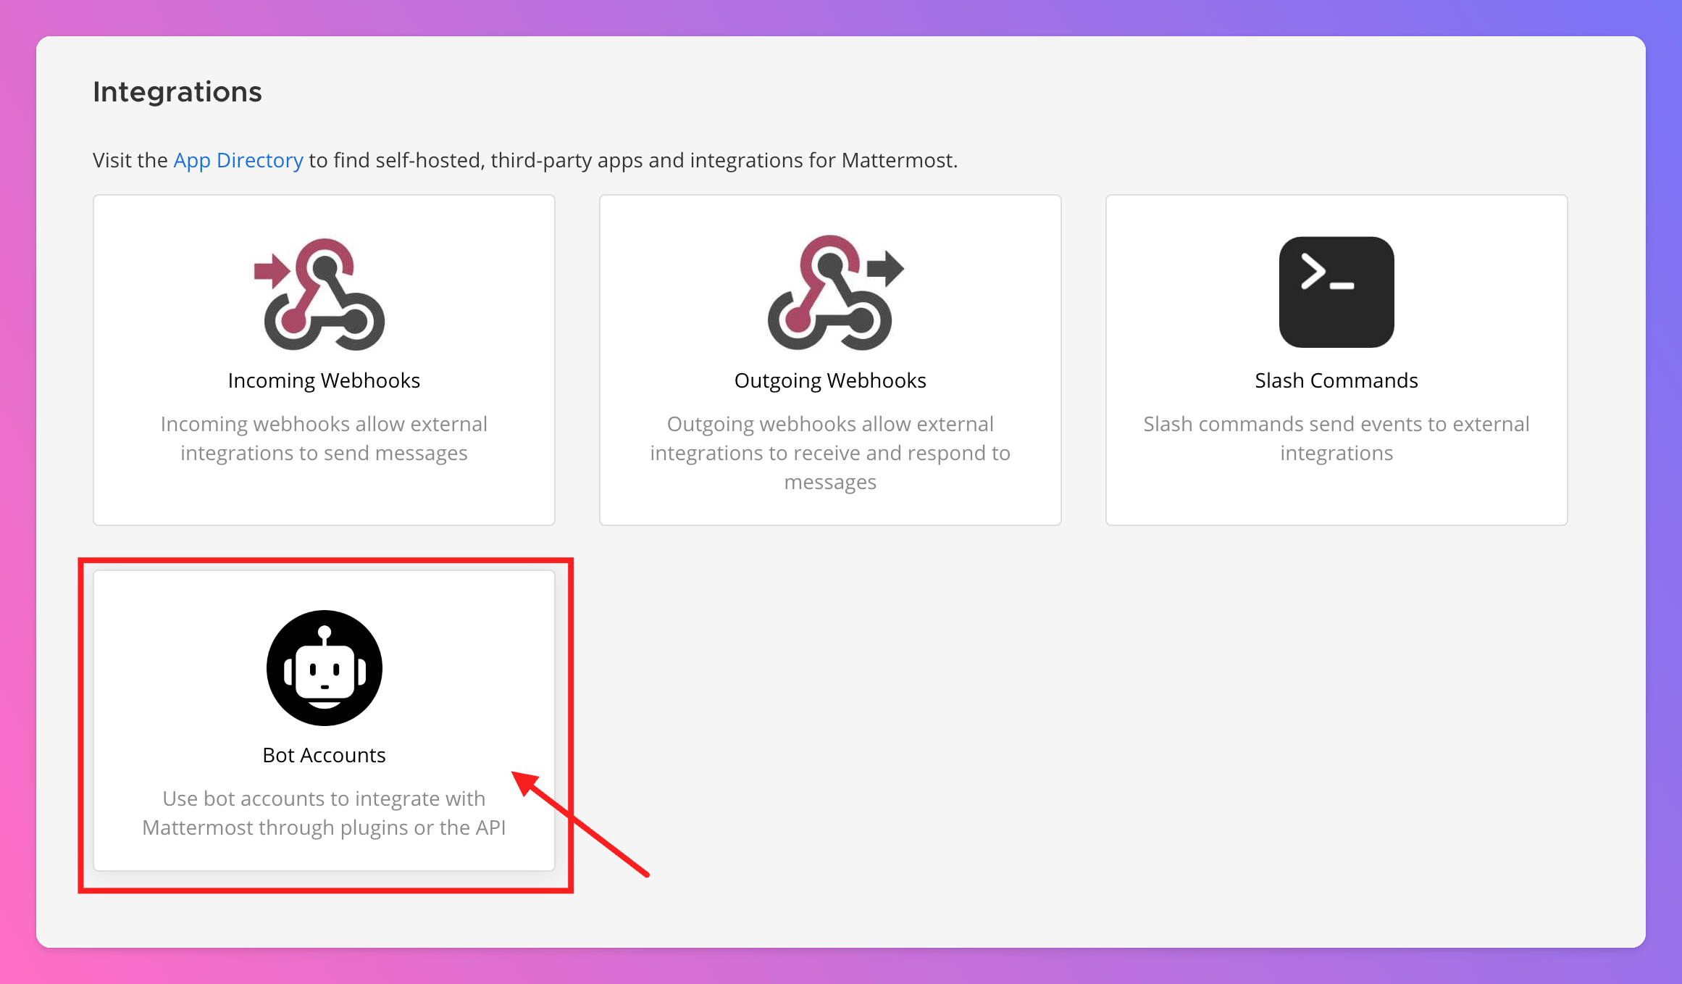
Task: Select the Incoming Webhooks title
Action: coord(324,380)
